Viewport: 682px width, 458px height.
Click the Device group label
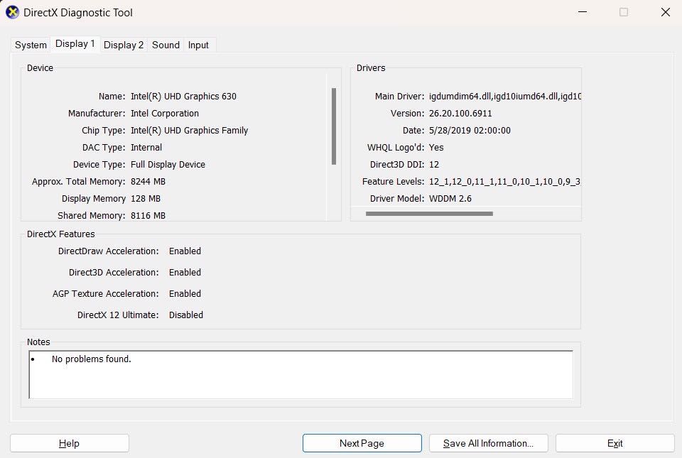pyautogui.click(x=40, y=67)
